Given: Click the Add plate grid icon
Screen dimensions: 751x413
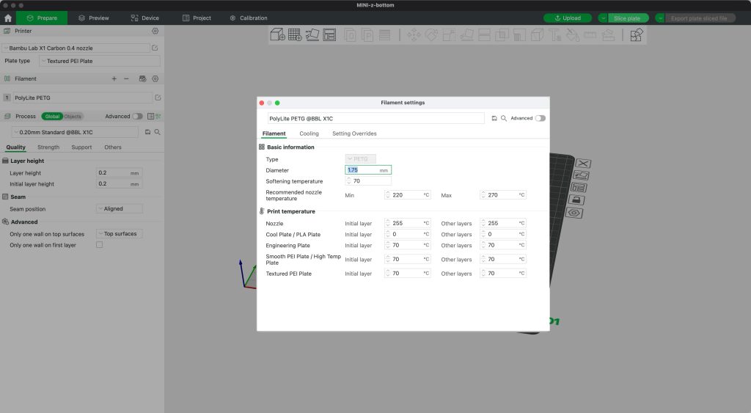Looking at the screenshot, I should coord(295,34).
